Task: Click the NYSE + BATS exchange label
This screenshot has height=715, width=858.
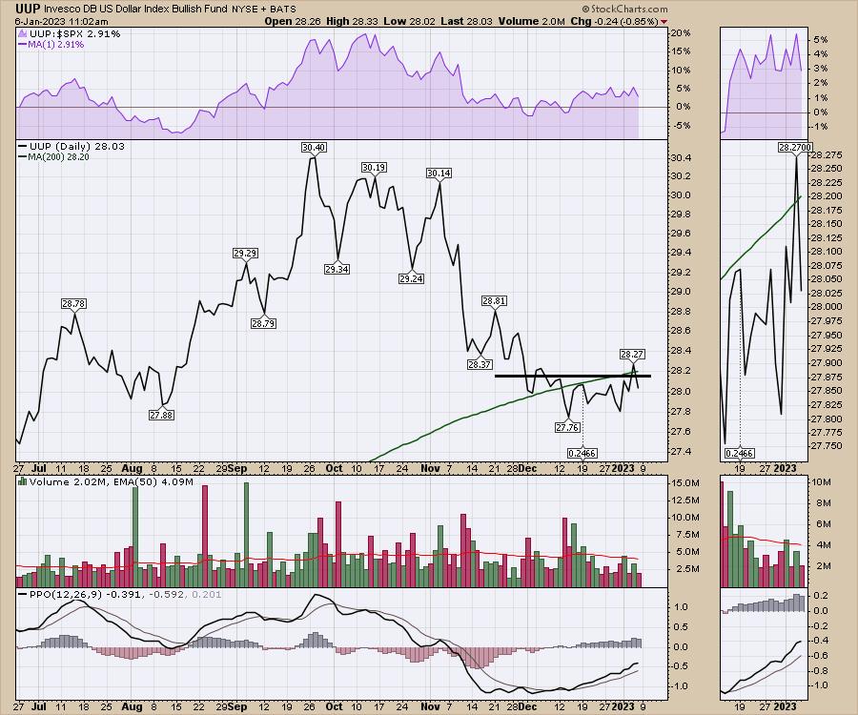Action: click(264, 10)
